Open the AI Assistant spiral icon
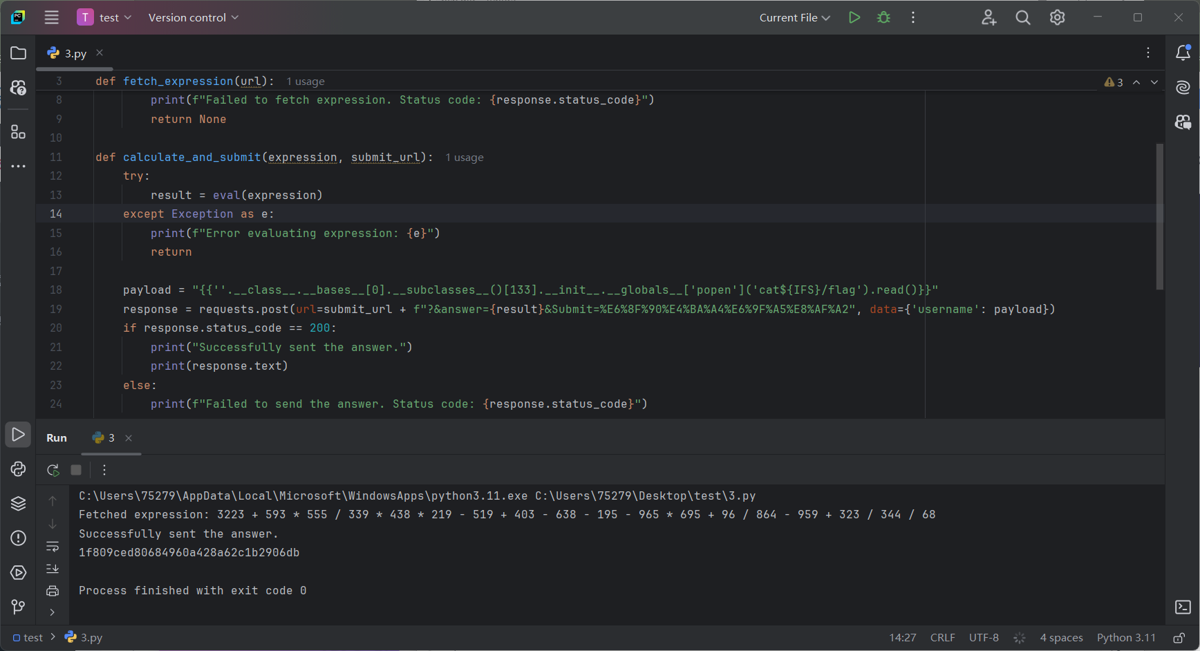Viewport: 1200px width, 651px height. pos(1183,87)
